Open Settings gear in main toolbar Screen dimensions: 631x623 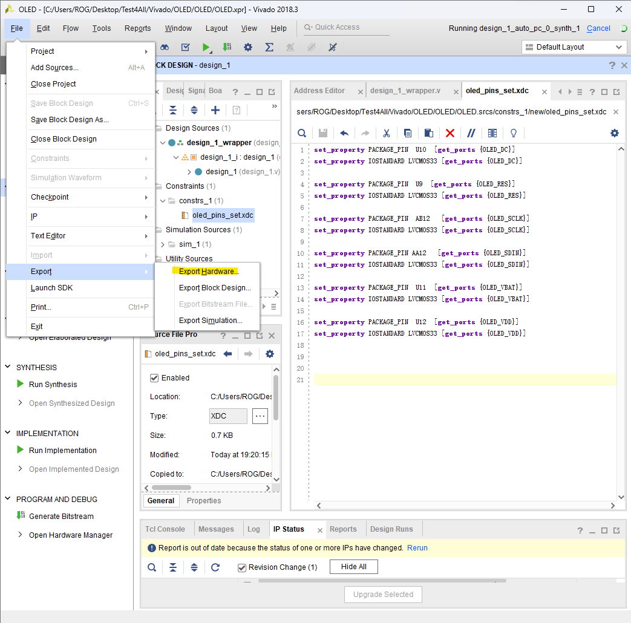pyautogui.click(x=248, y=48)
